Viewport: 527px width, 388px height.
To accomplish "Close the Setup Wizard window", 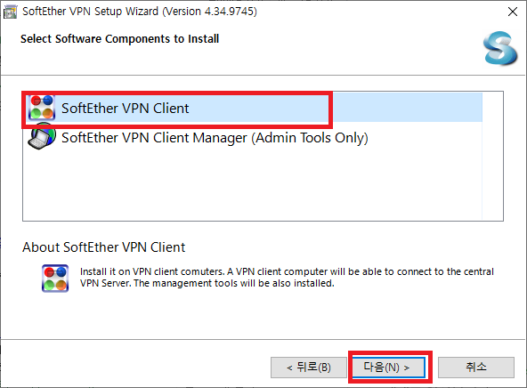I will click(513, 12).
